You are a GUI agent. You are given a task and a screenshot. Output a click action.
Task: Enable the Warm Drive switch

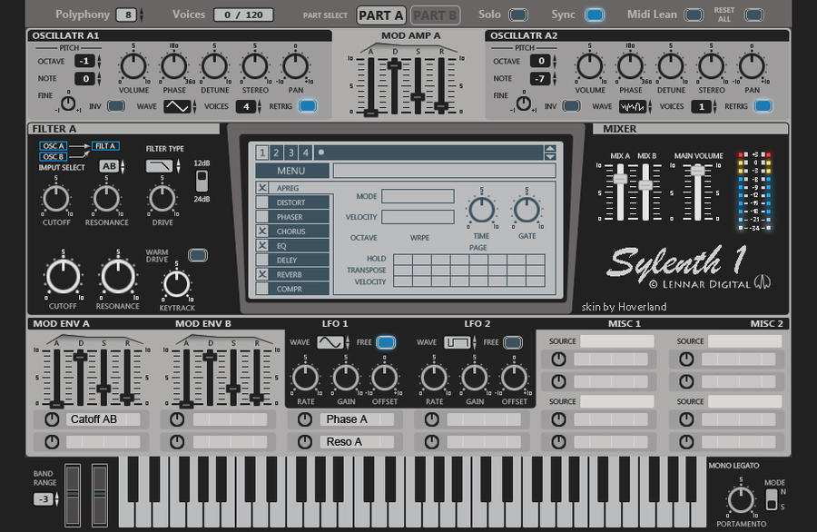coord(198,255)
